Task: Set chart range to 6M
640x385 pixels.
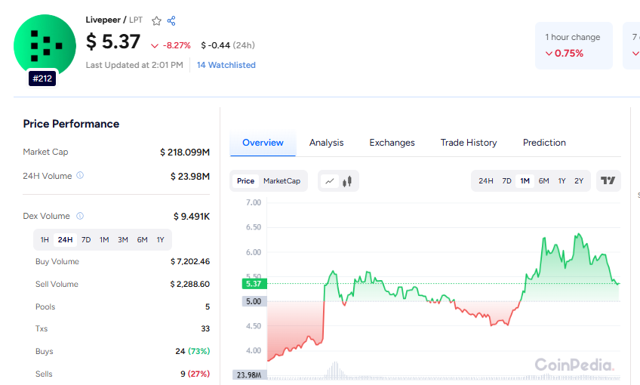Action: point(543,181)
